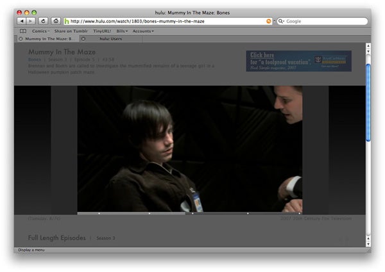Click the hulu favicon in address bar
The width and height of the screenshot is (385, 272).
click(67, 22)
